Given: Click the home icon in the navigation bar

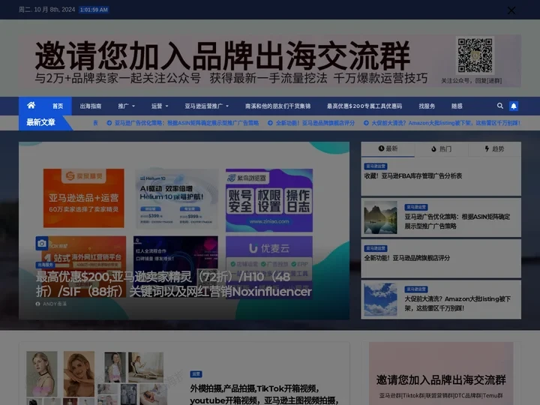Looking at the screenshot, I should (x=31, y=106).
